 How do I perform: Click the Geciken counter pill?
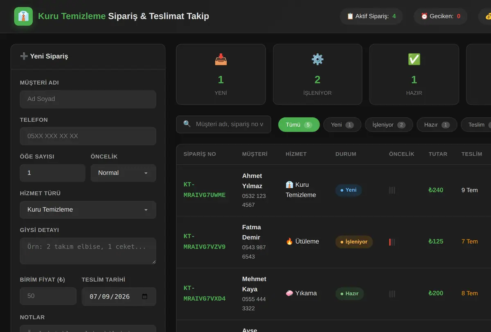441,16
